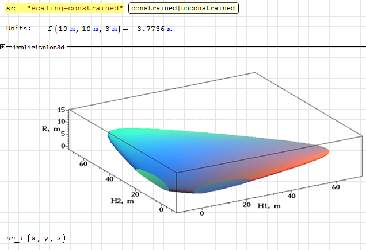Click the 60 tick on H1 axis

[x=334, y=187]
